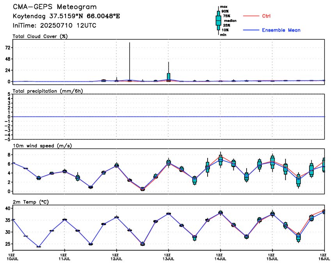Click the legend 'median' label

point(230,21)
